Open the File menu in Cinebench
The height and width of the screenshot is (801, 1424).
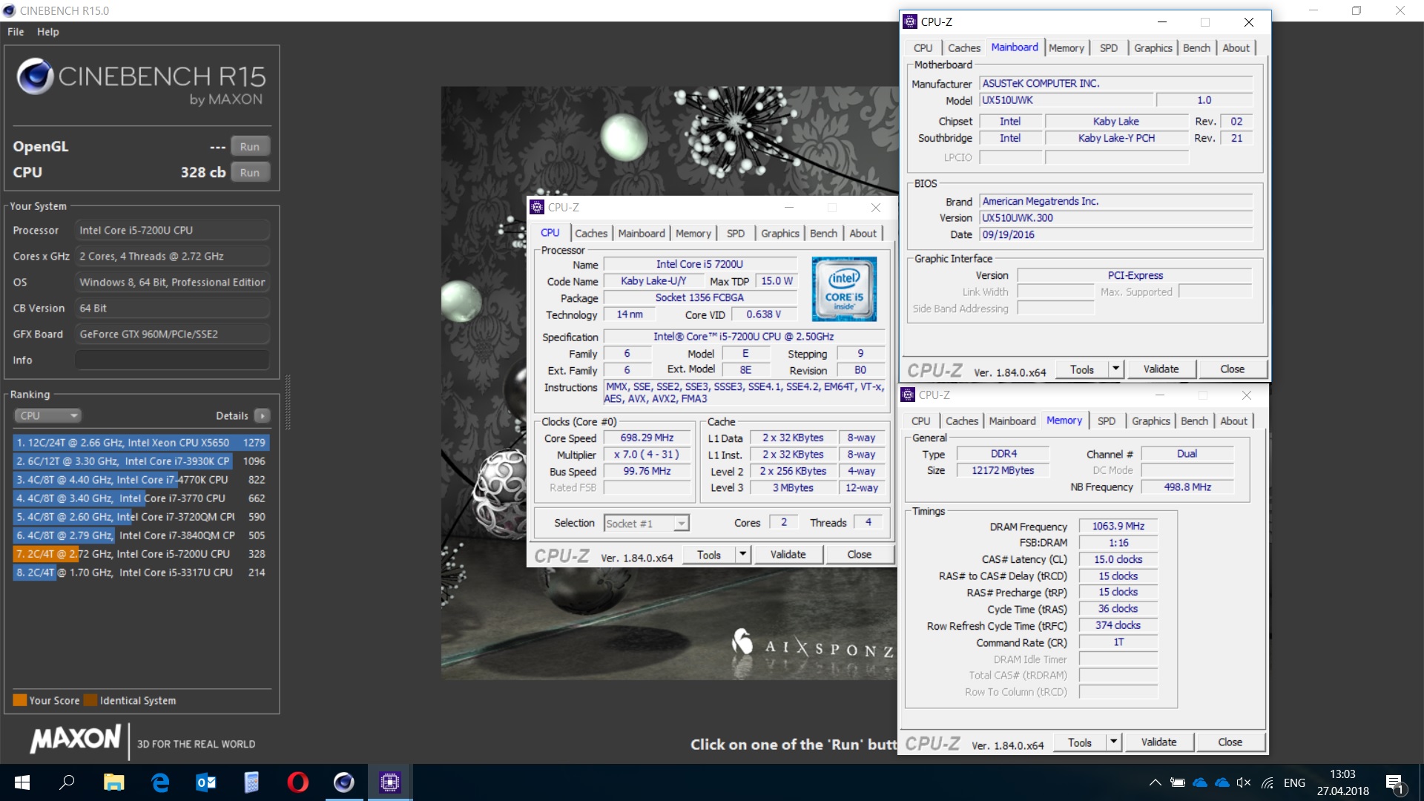16,32
